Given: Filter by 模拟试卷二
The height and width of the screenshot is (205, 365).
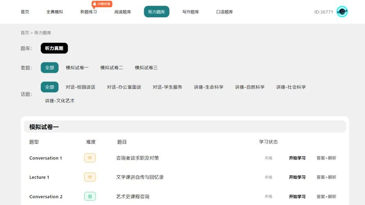Looking at the screenshot, I should 112,67.
